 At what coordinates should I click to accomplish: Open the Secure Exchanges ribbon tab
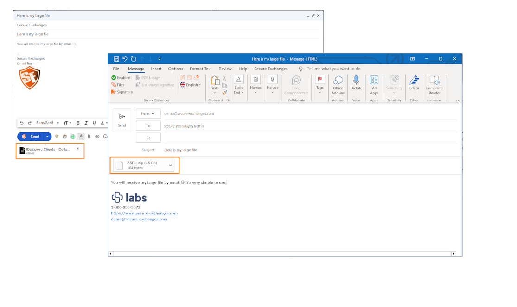271,69
